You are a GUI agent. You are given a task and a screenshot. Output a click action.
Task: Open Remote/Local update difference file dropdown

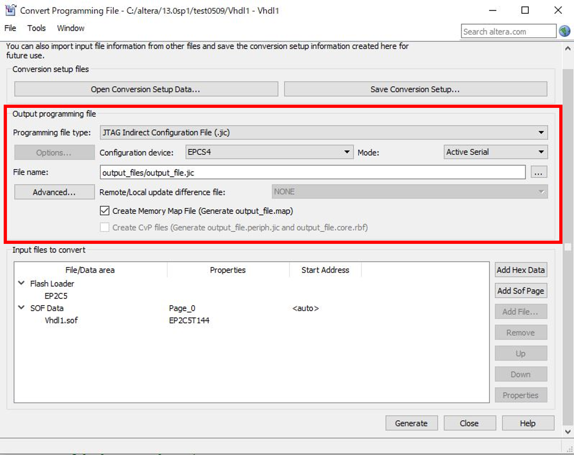pos(410,192)
